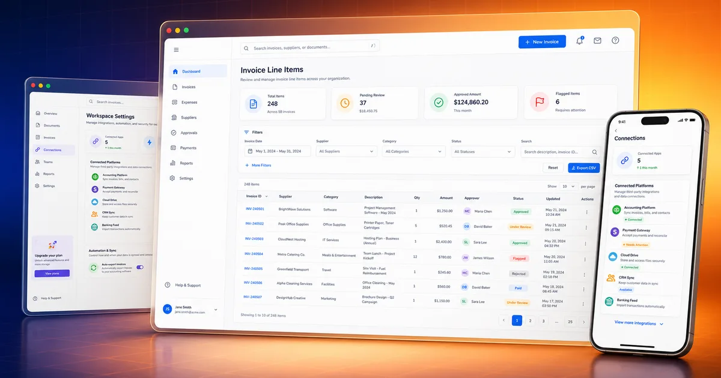Open actions menu for INV-240503 row

(x=586, y=243)
